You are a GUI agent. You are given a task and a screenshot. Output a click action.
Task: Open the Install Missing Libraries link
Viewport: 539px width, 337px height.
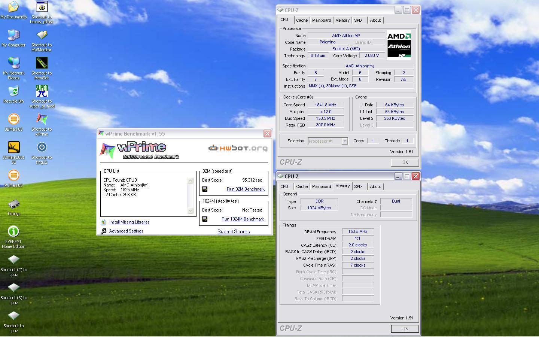[129, 222]
